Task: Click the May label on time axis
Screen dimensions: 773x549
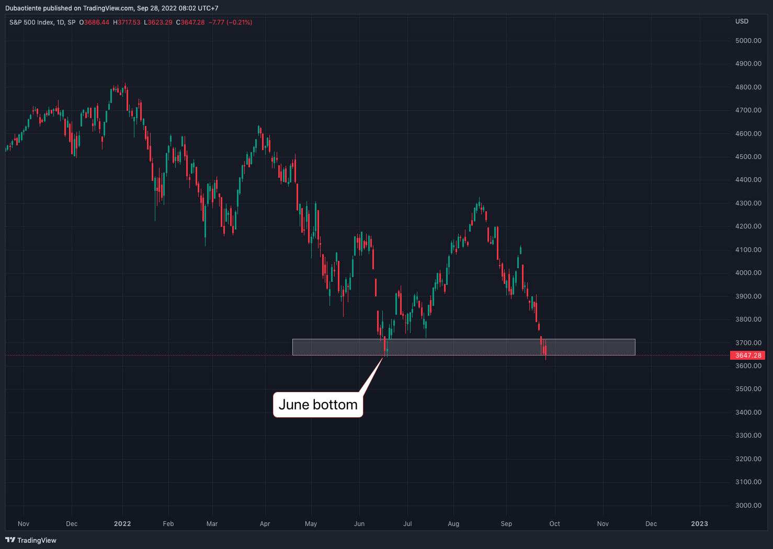Action: click(311, 524)
